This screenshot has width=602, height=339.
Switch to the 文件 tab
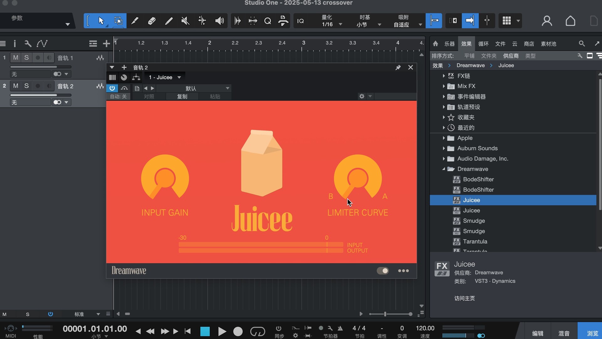(x=500, y=44)
